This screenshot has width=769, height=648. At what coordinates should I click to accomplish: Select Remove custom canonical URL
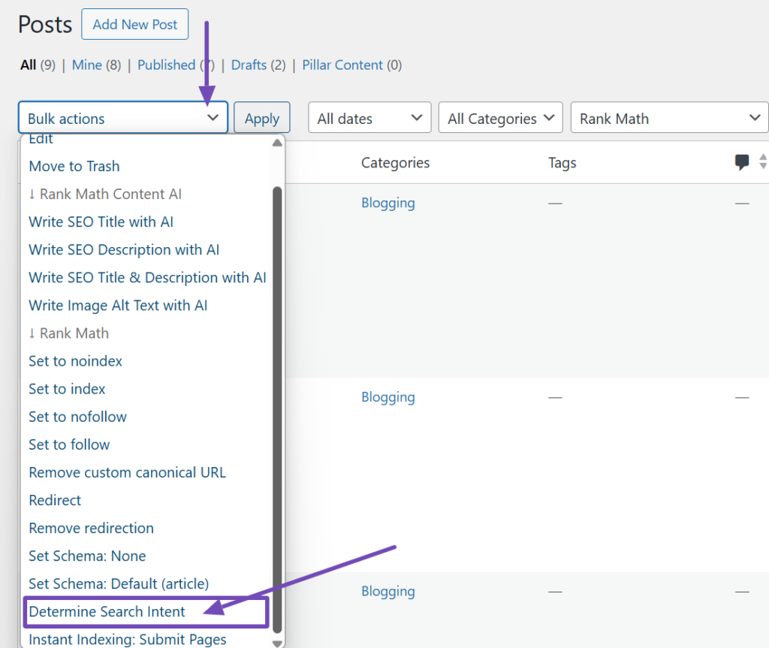128,472
